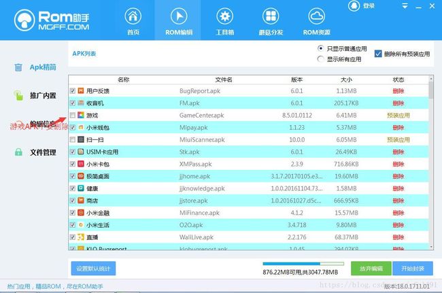Open the 推广内置 sidebar section

(x=43, y=95)
